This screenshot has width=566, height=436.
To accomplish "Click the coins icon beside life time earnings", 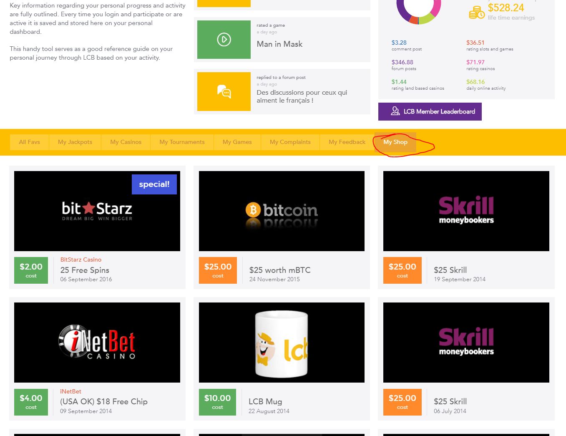I will coord(476,13).
